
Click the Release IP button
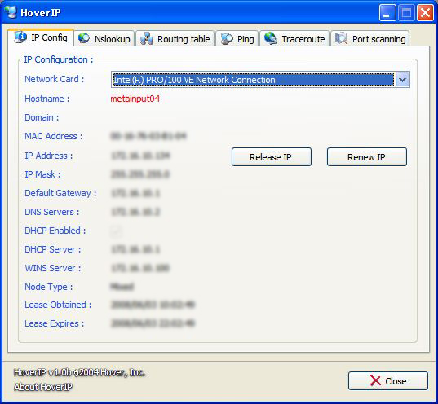[272, 157]
